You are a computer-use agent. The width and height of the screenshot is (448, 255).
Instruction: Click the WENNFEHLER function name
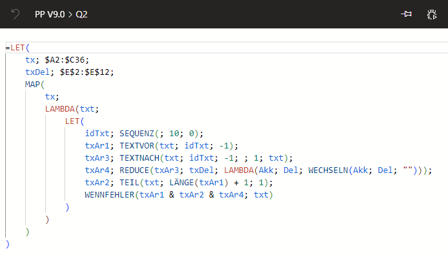(x=110, y=195)
